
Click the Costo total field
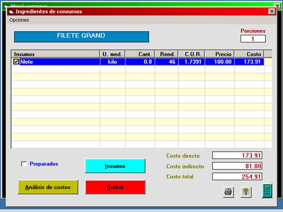pyautogui.click(x=237, y=177)
